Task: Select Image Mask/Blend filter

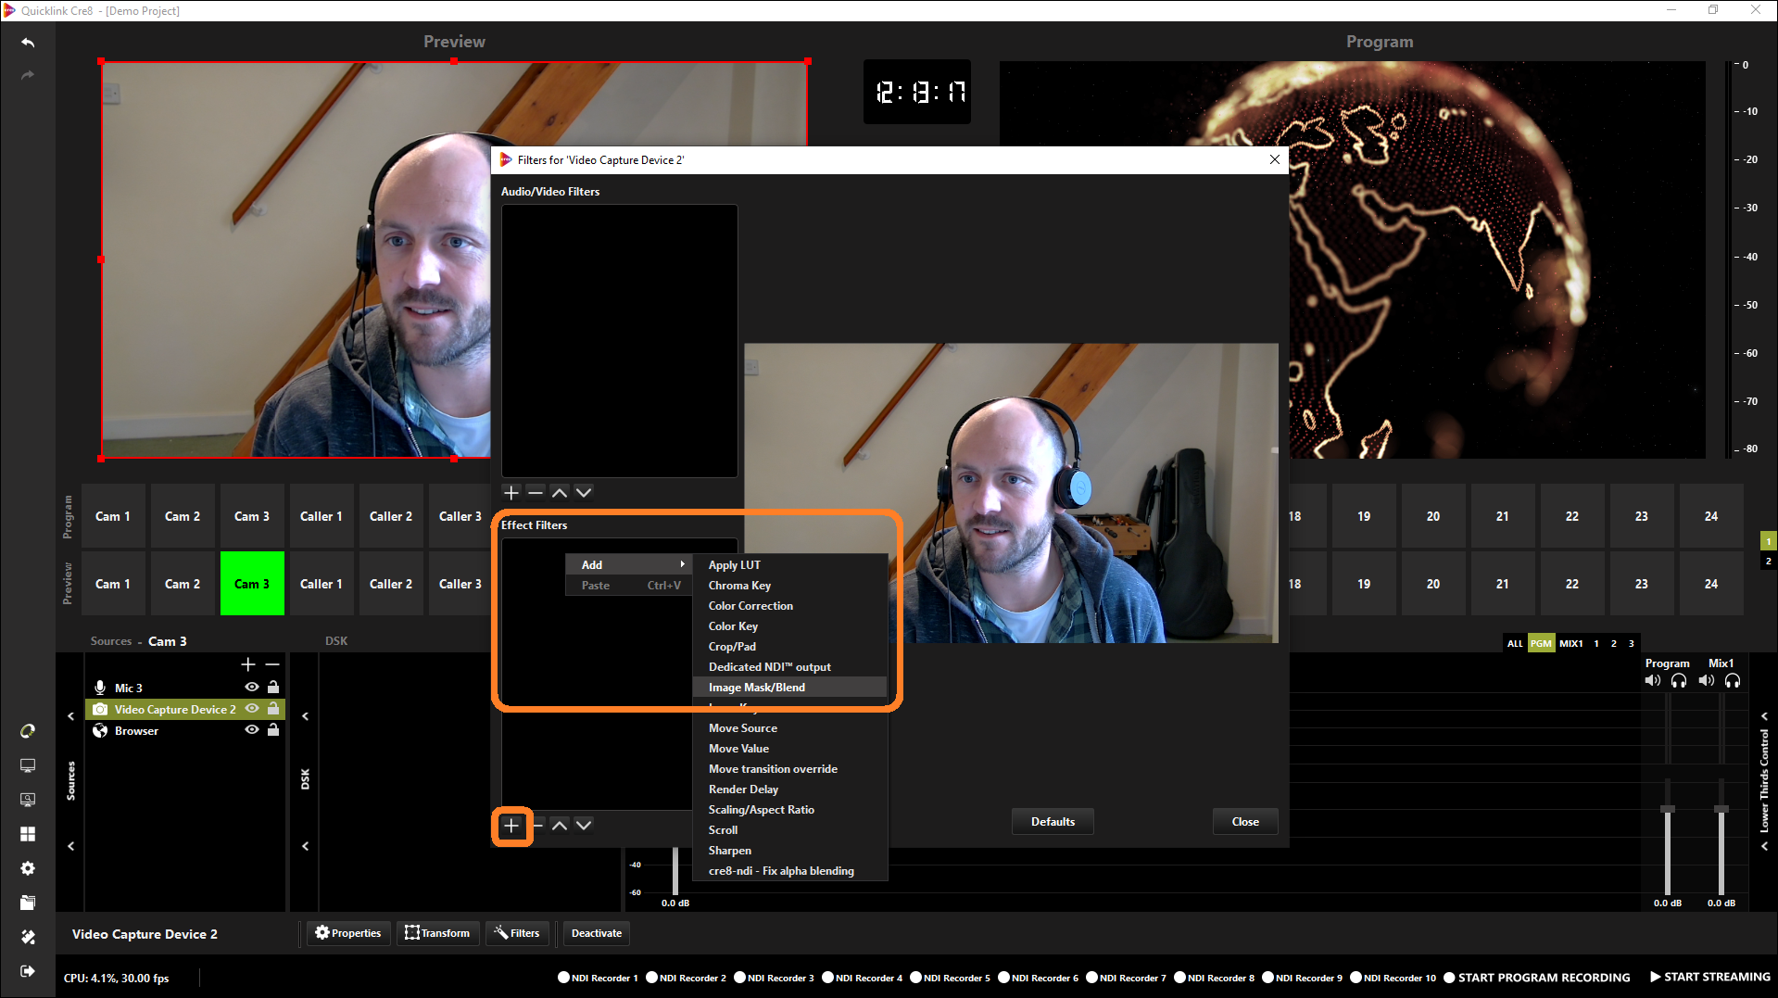Action: tap(756, 688)
